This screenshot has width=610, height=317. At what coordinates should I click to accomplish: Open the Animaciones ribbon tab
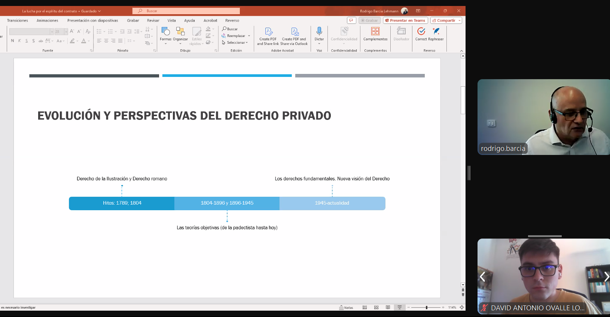click(47, 21)
